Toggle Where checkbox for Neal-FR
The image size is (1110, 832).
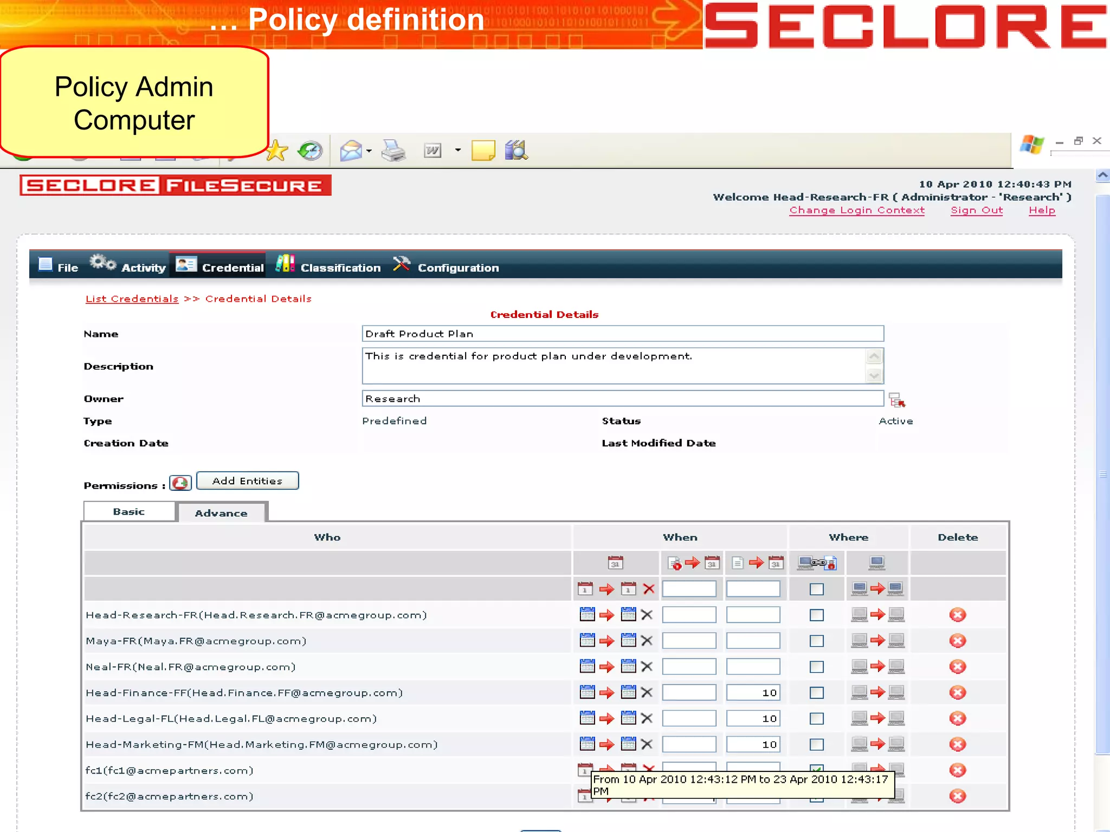click(x=817, y=667)
